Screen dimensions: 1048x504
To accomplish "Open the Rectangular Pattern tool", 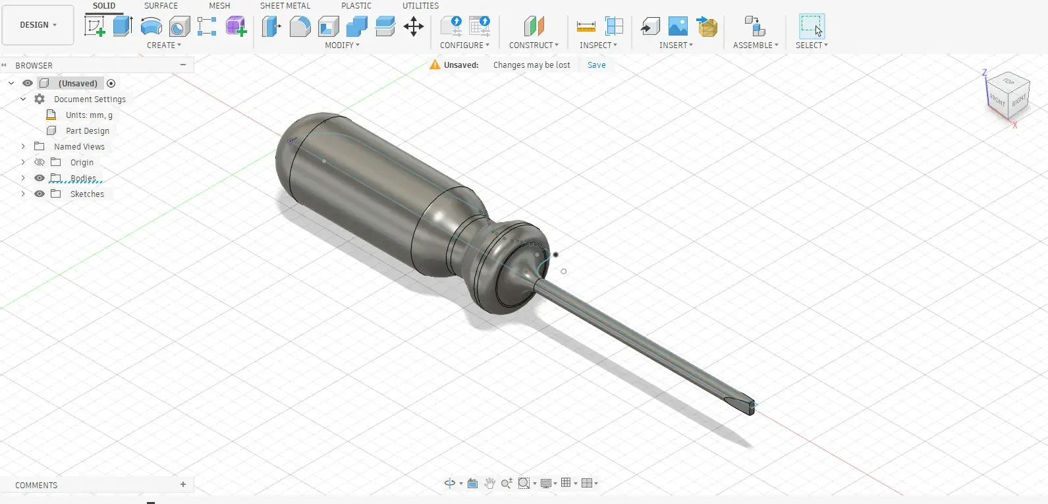I will point(207,26).
